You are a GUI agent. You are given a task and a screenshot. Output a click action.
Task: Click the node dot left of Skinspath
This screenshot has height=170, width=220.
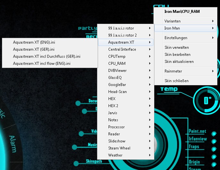click(76, 163)
